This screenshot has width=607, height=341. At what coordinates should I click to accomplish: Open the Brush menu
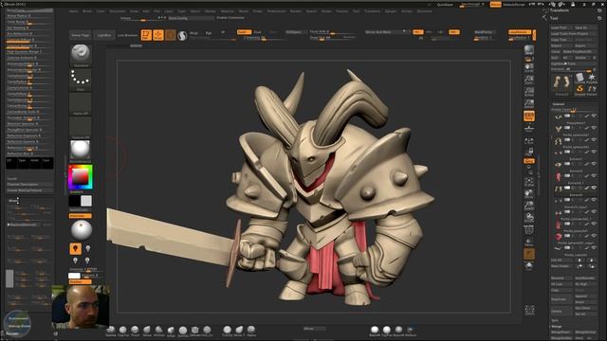pyautogui.click(x=87, y=11)
